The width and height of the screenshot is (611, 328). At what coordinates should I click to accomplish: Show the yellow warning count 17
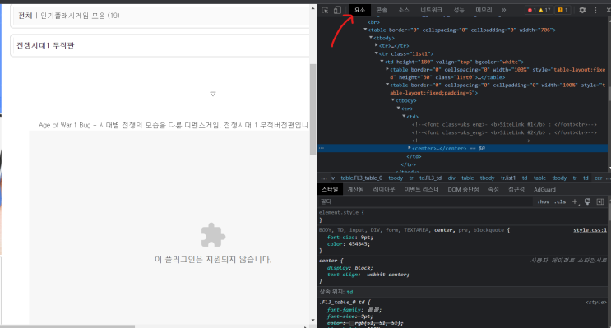point(544,10)
